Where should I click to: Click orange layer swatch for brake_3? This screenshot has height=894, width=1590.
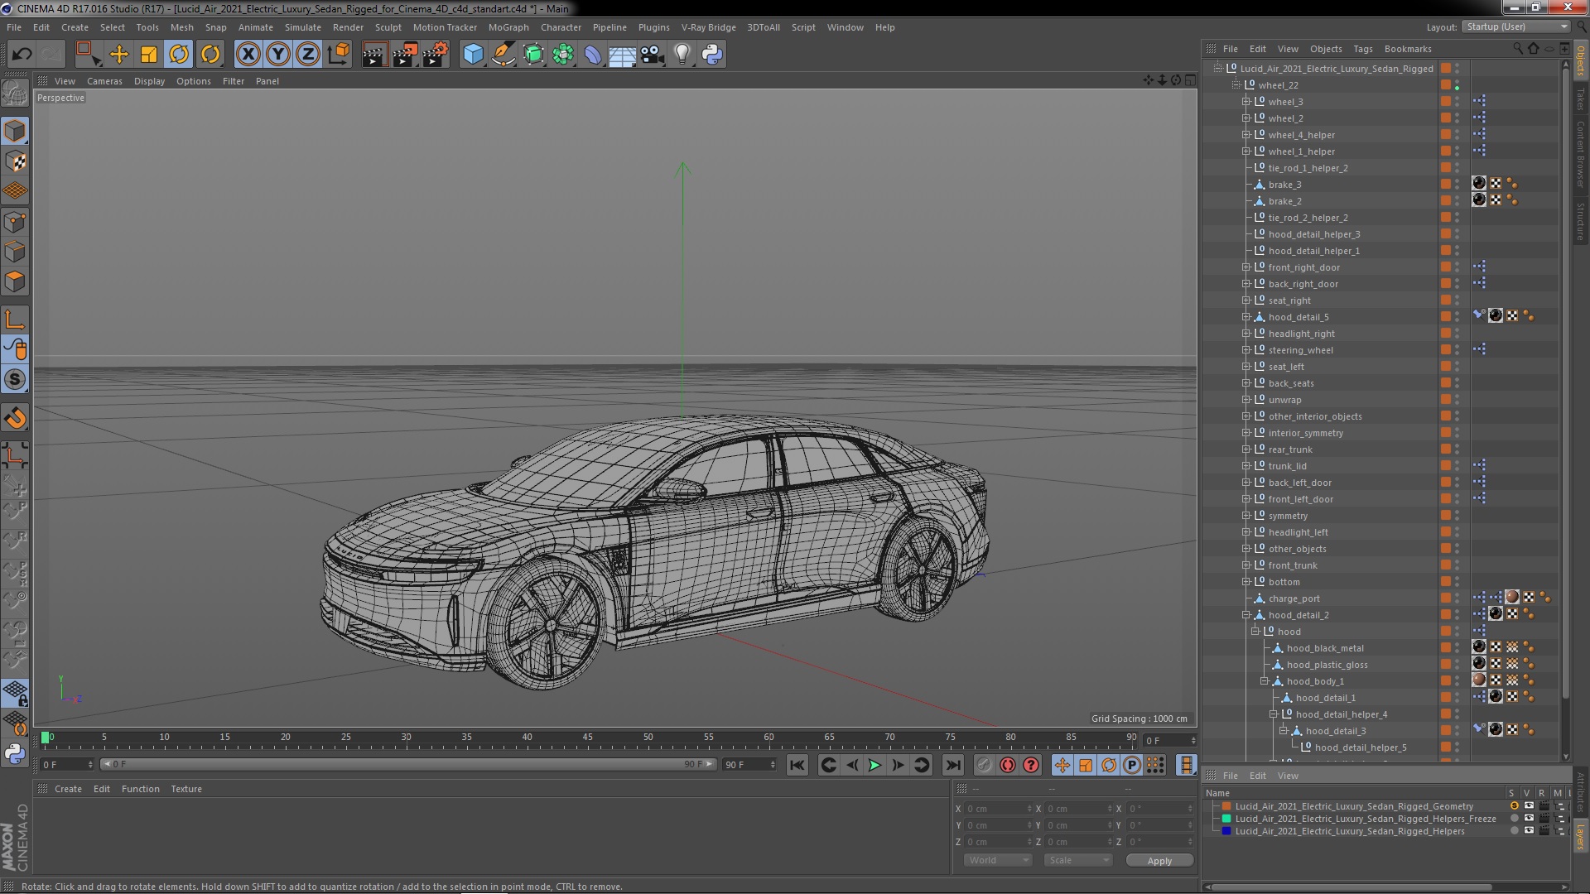point(1445,184)
